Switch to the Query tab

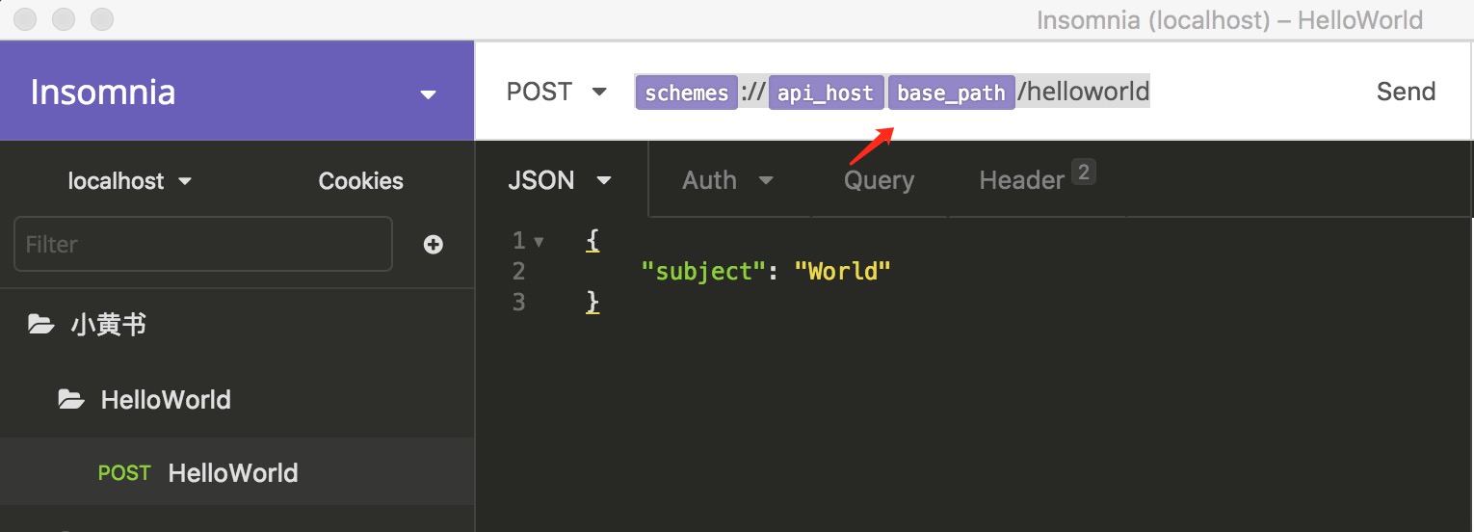pyautogui.click(x=879, y=180)
